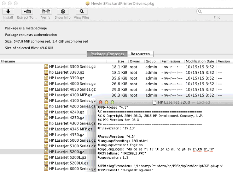This screenshot has width=233, height=172.
Task: Click the 35.6 KiB size of LaserJet 3390
Action: 120,78
